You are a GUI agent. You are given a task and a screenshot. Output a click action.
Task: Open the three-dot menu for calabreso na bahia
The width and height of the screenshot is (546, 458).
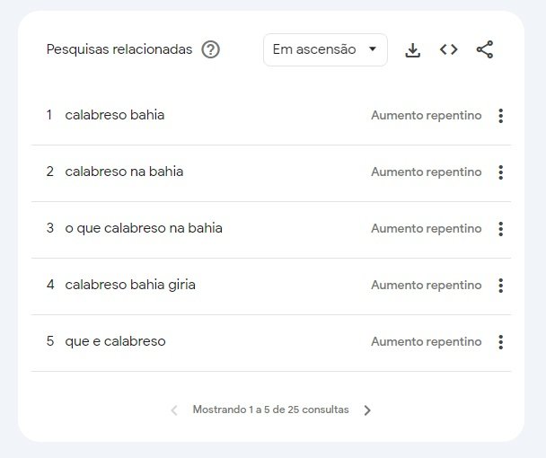(501, 172)
